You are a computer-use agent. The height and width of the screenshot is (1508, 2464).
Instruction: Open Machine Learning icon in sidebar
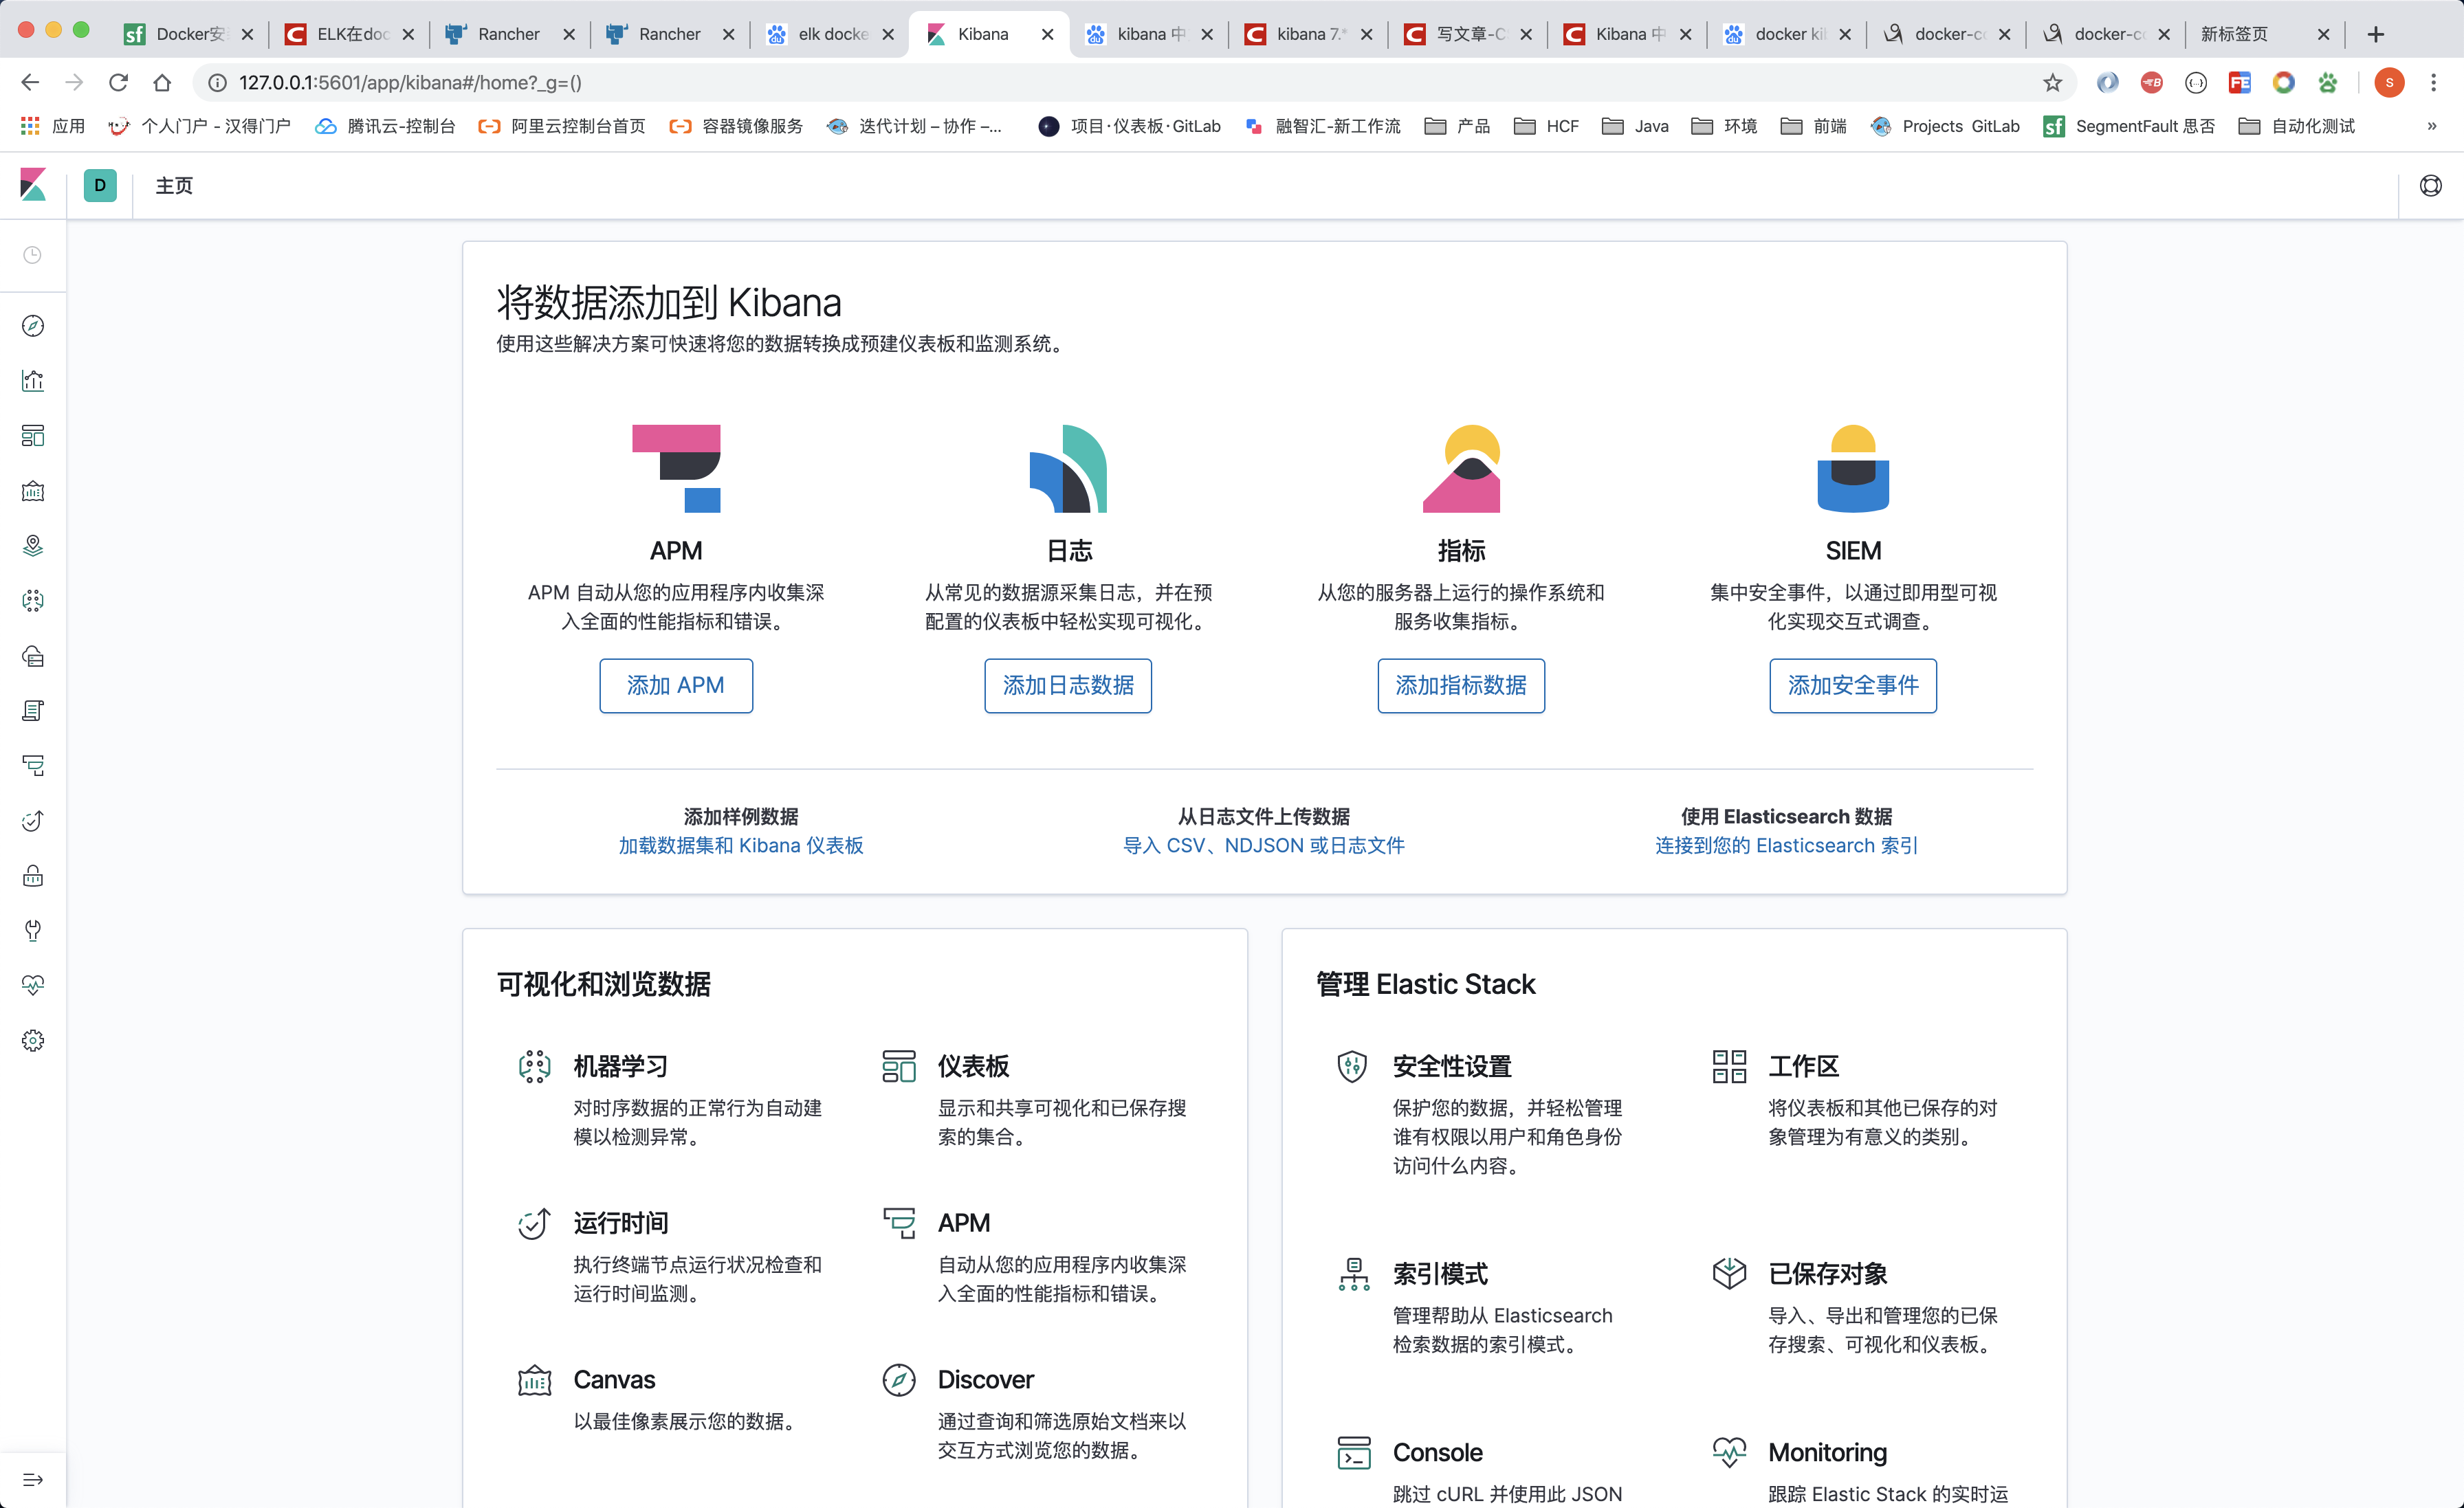[x=33, y=601]
